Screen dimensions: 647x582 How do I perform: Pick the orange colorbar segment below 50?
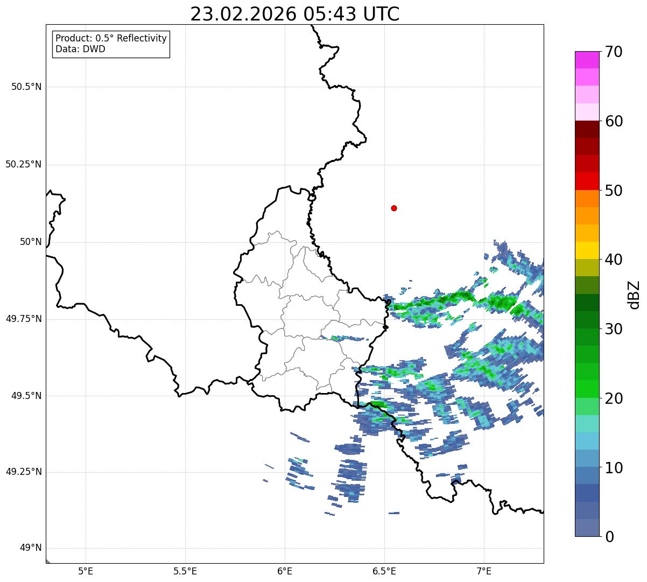[587, 199]
